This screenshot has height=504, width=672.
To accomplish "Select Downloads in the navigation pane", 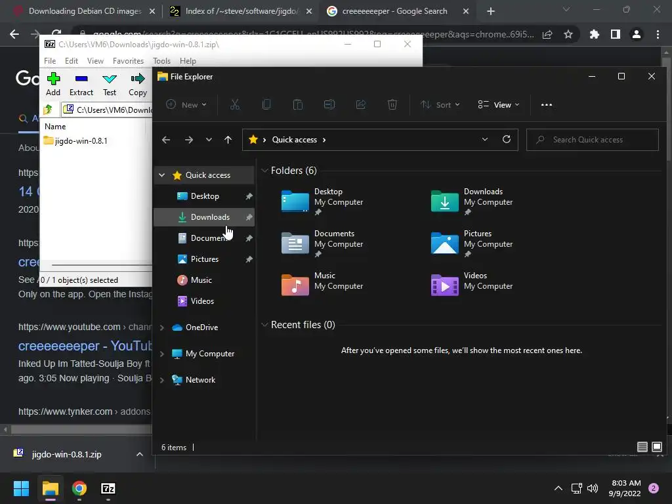I will point(204,217).
